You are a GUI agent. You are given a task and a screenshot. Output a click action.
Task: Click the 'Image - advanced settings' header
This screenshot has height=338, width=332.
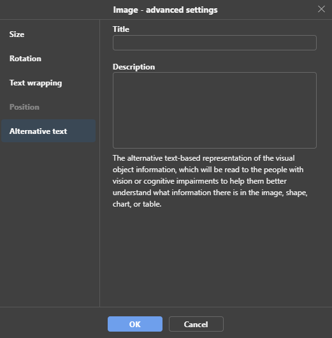(165, 10)
